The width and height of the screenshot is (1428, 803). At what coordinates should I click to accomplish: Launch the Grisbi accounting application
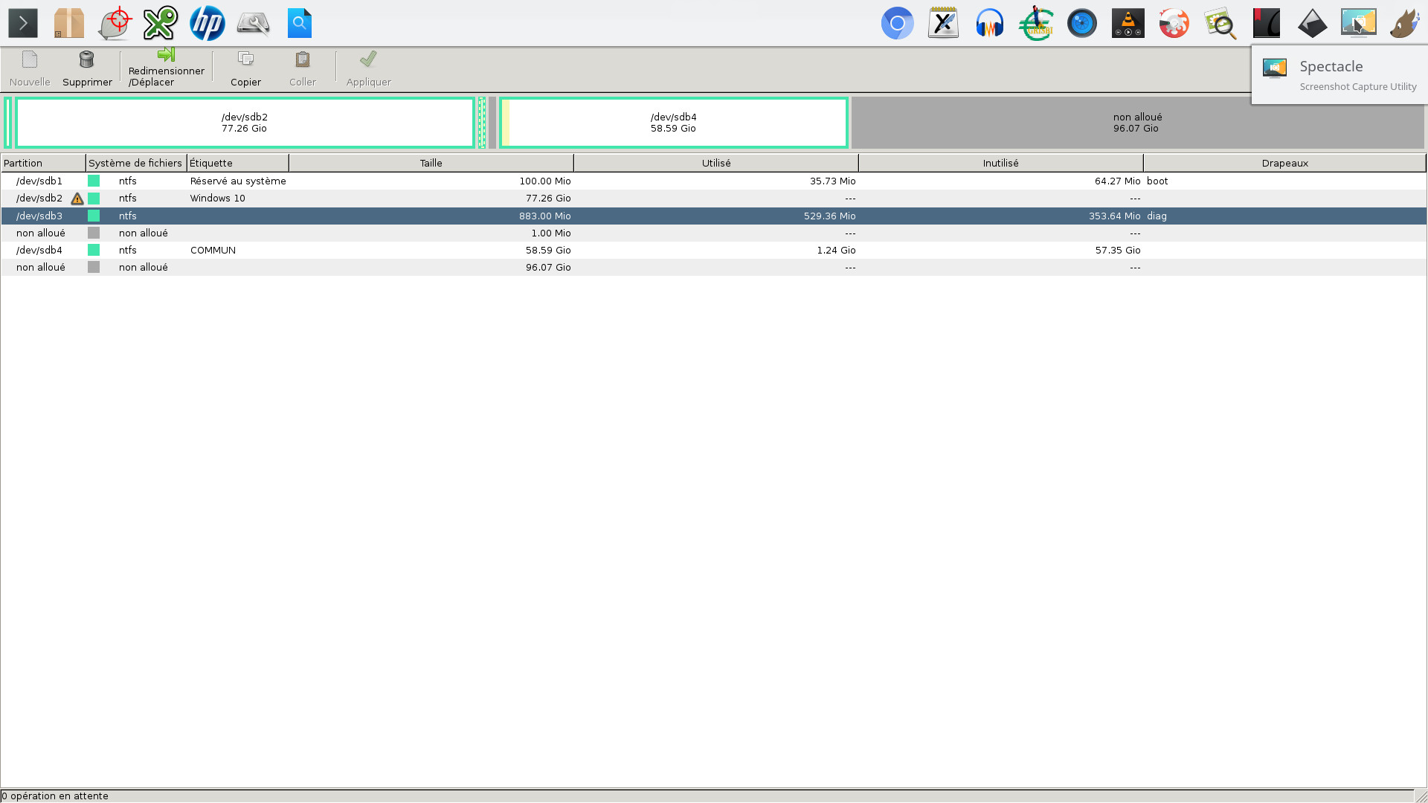coord(1036,23)
